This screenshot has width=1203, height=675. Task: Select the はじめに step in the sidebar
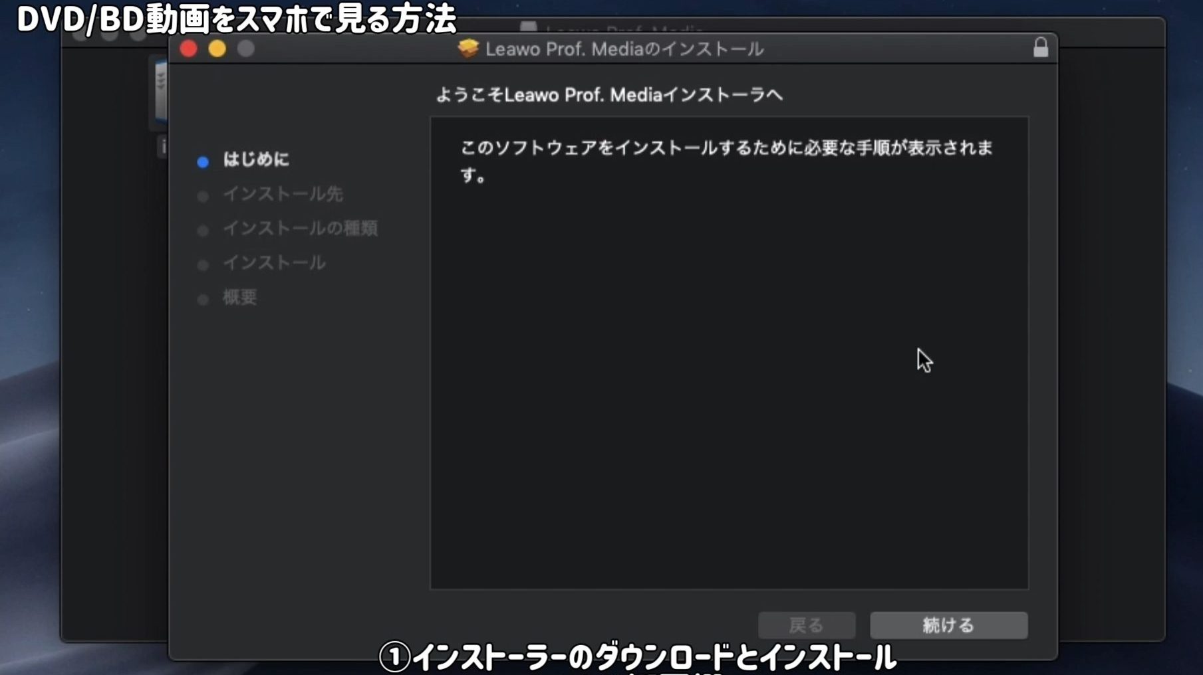coord(256,159)
